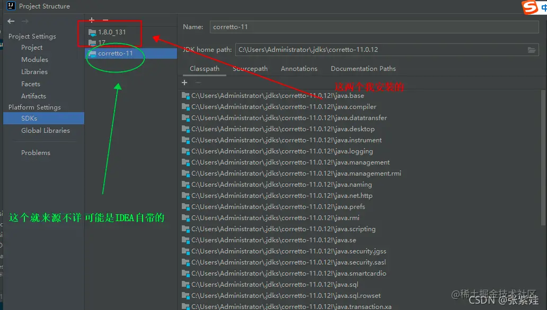Add a new SDK with plus icon
This screenshot has height=310, width=547.
92,20
